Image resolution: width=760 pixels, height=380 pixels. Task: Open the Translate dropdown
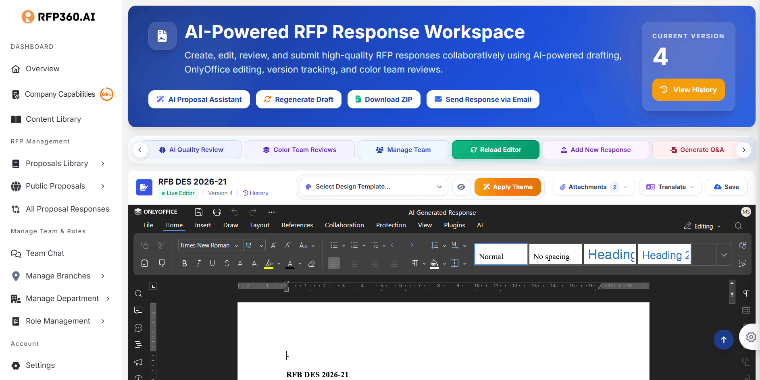670,187
